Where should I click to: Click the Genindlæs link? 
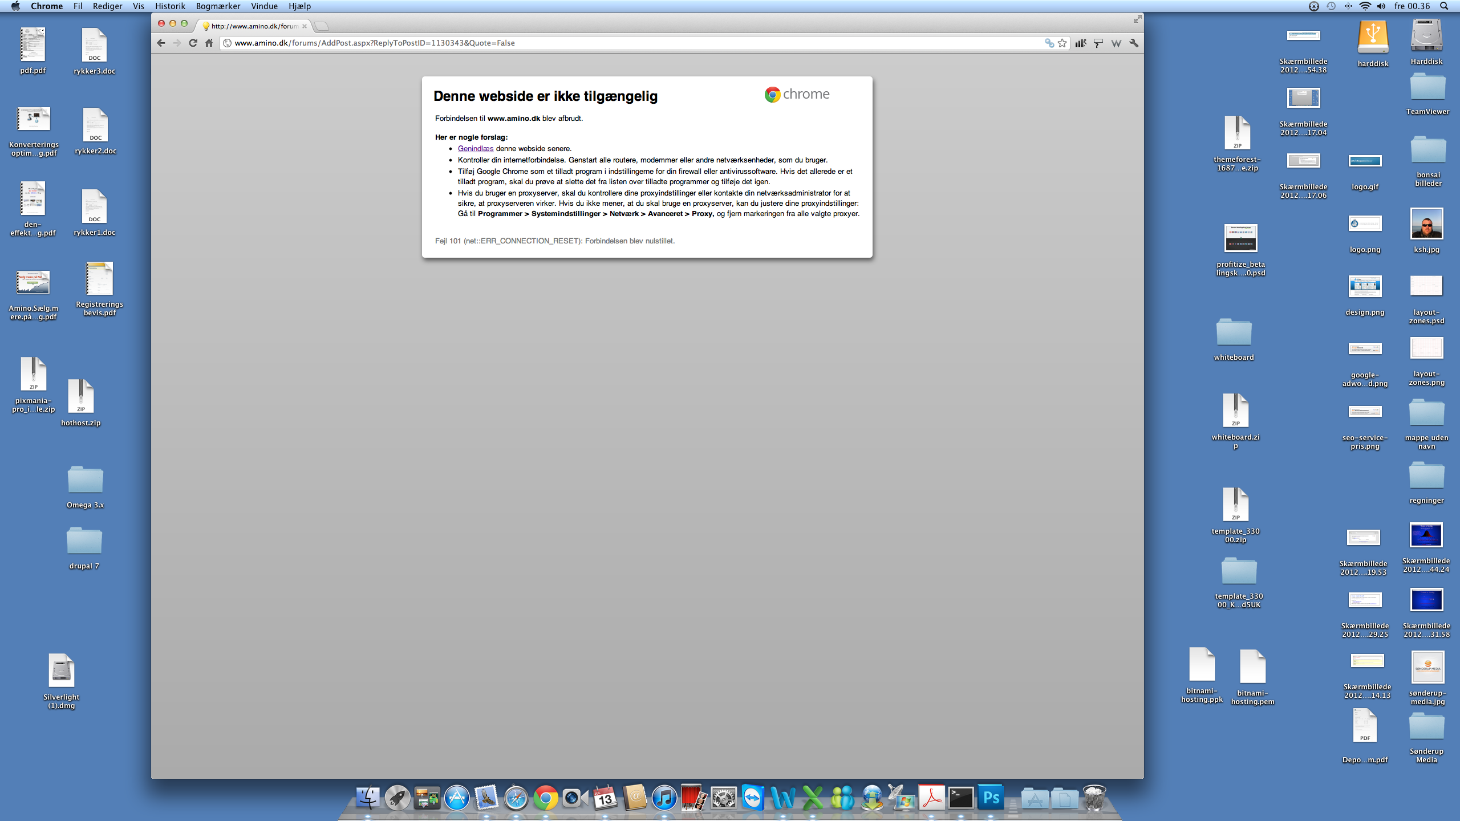(x=475, y=148)
